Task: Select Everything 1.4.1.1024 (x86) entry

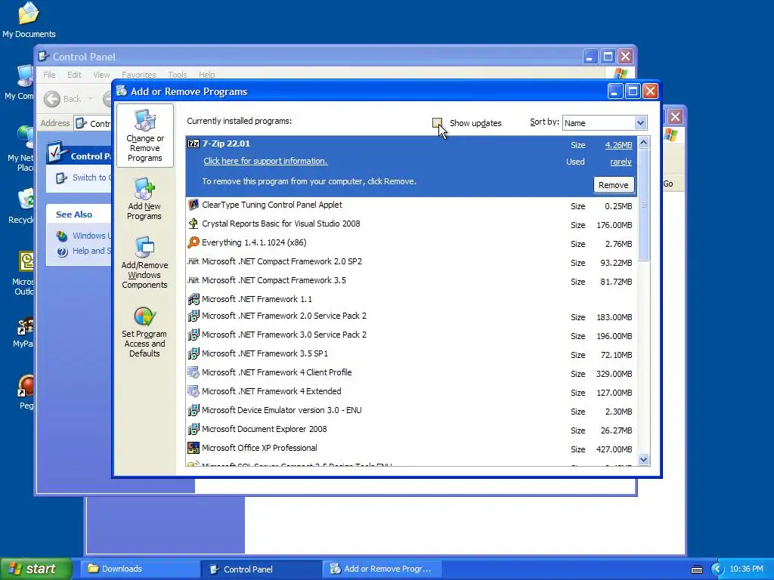Action: click(x=411, y=242)
